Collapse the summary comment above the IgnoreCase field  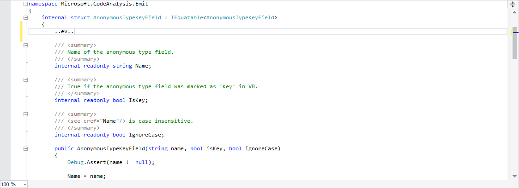[x=25, y=114]
